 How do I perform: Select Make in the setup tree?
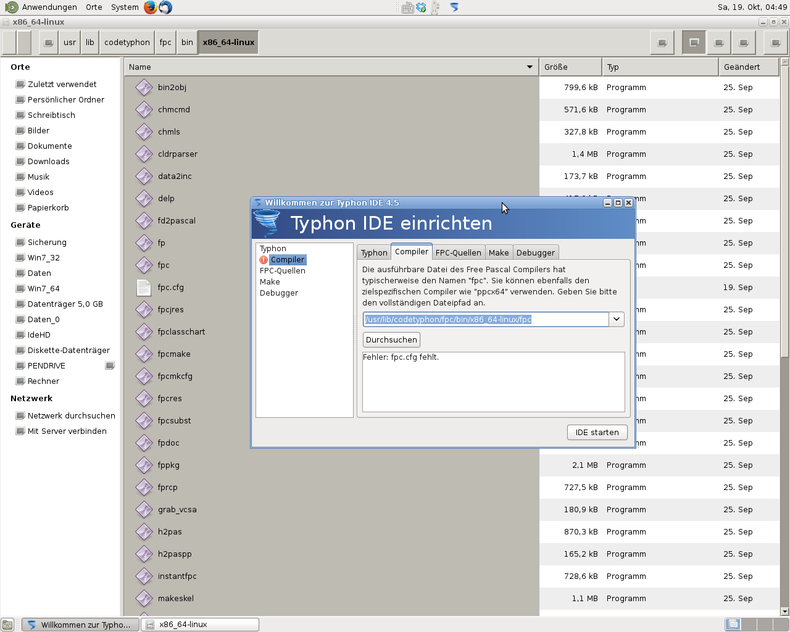click(270, 282)
